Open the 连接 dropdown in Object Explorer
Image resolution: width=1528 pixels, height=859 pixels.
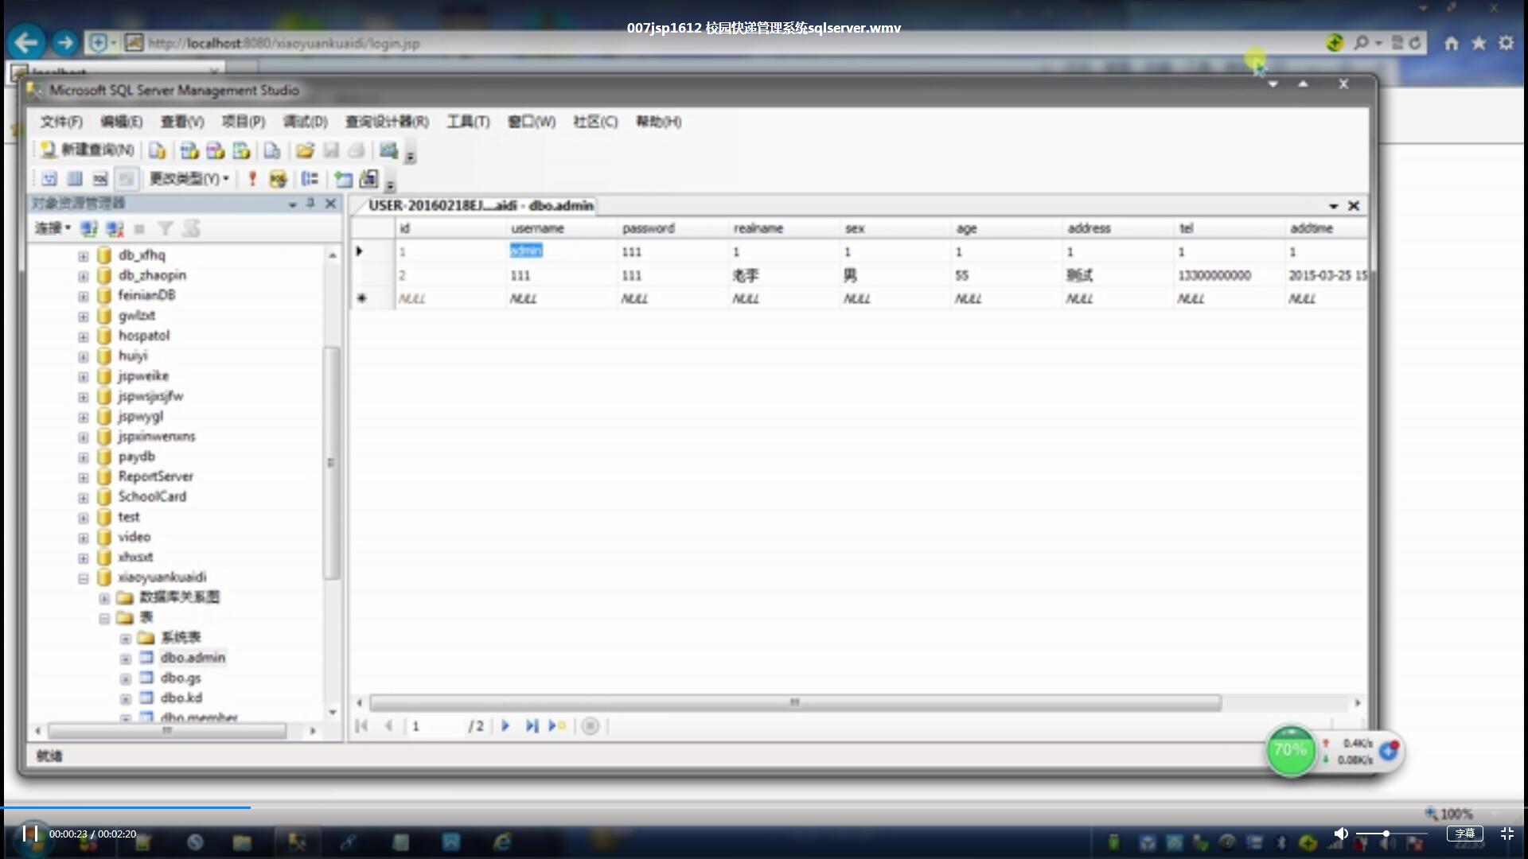point(53,228)
